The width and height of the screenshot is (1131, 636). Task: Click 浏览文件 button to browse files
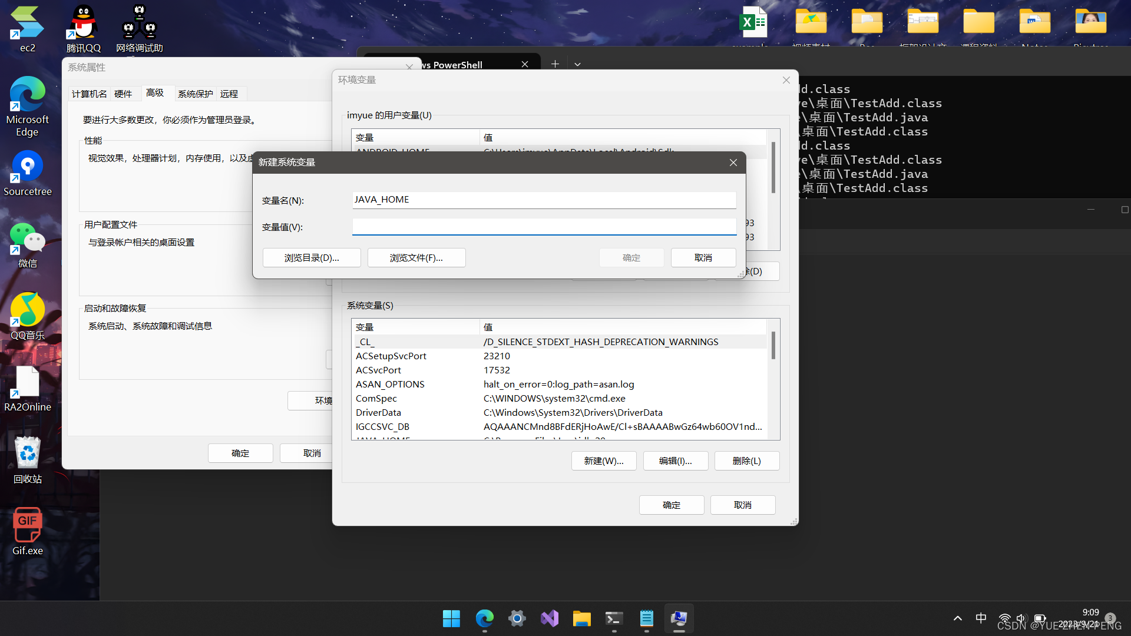pos(416,258)
